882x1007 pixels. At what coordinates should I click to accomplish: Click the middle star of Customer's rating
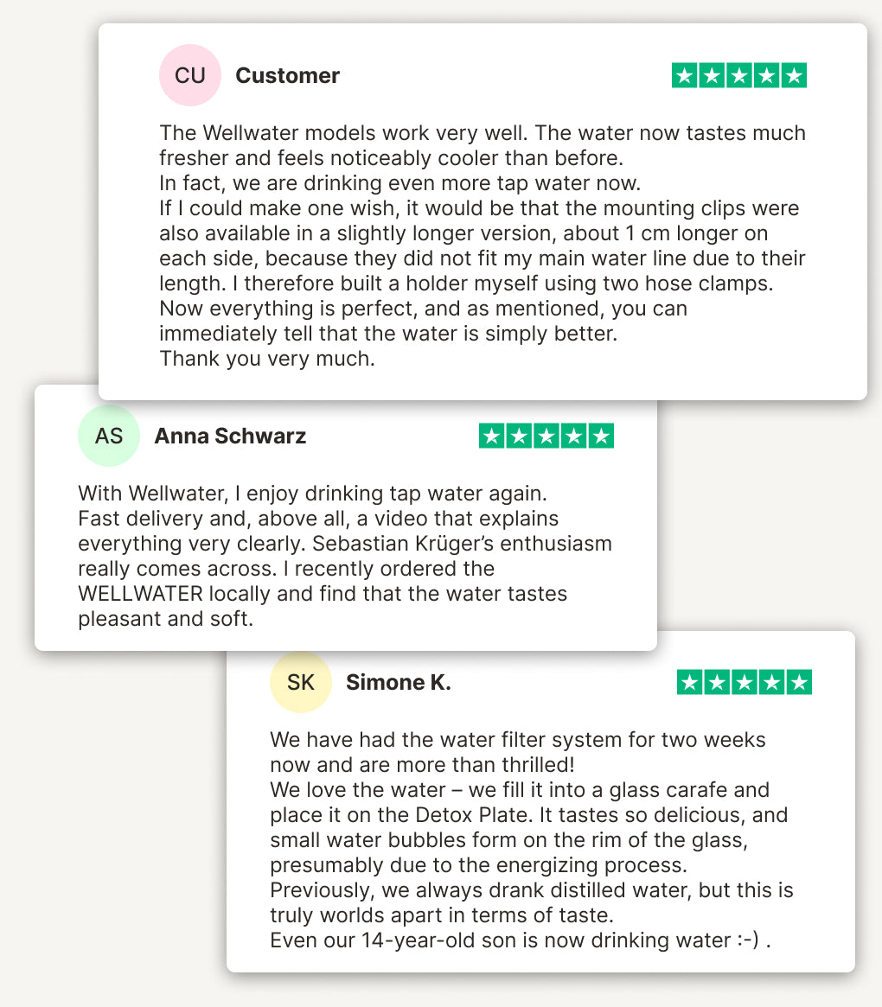click(x=739, y=76)
